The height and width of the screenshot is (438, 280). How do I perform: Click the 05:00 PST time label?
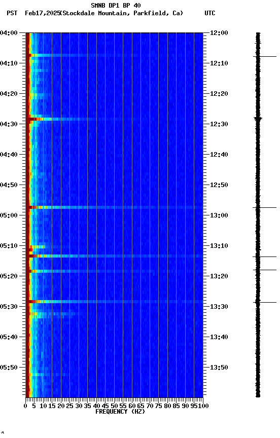coord(9,215)
